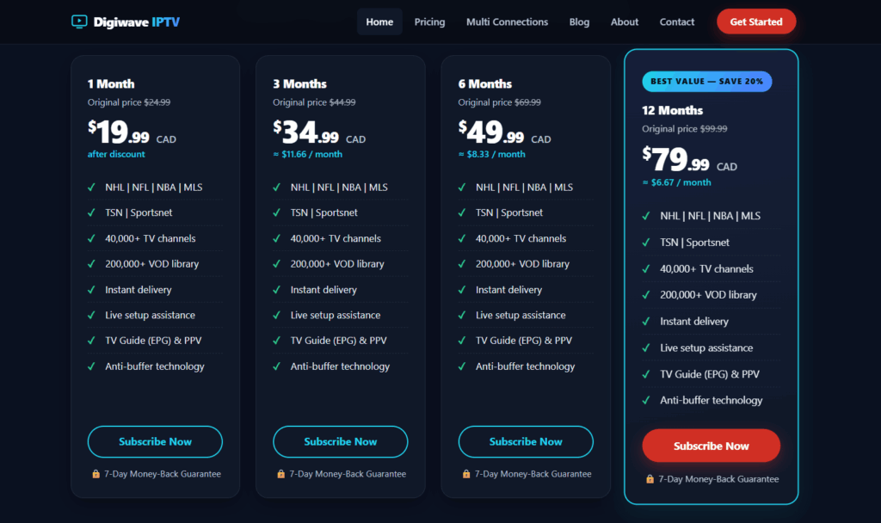Click 'NHL | NFL | NBA | MLS' in the 3 Months plan
Screen dimensions: 881x523
[x=339, y=188]
